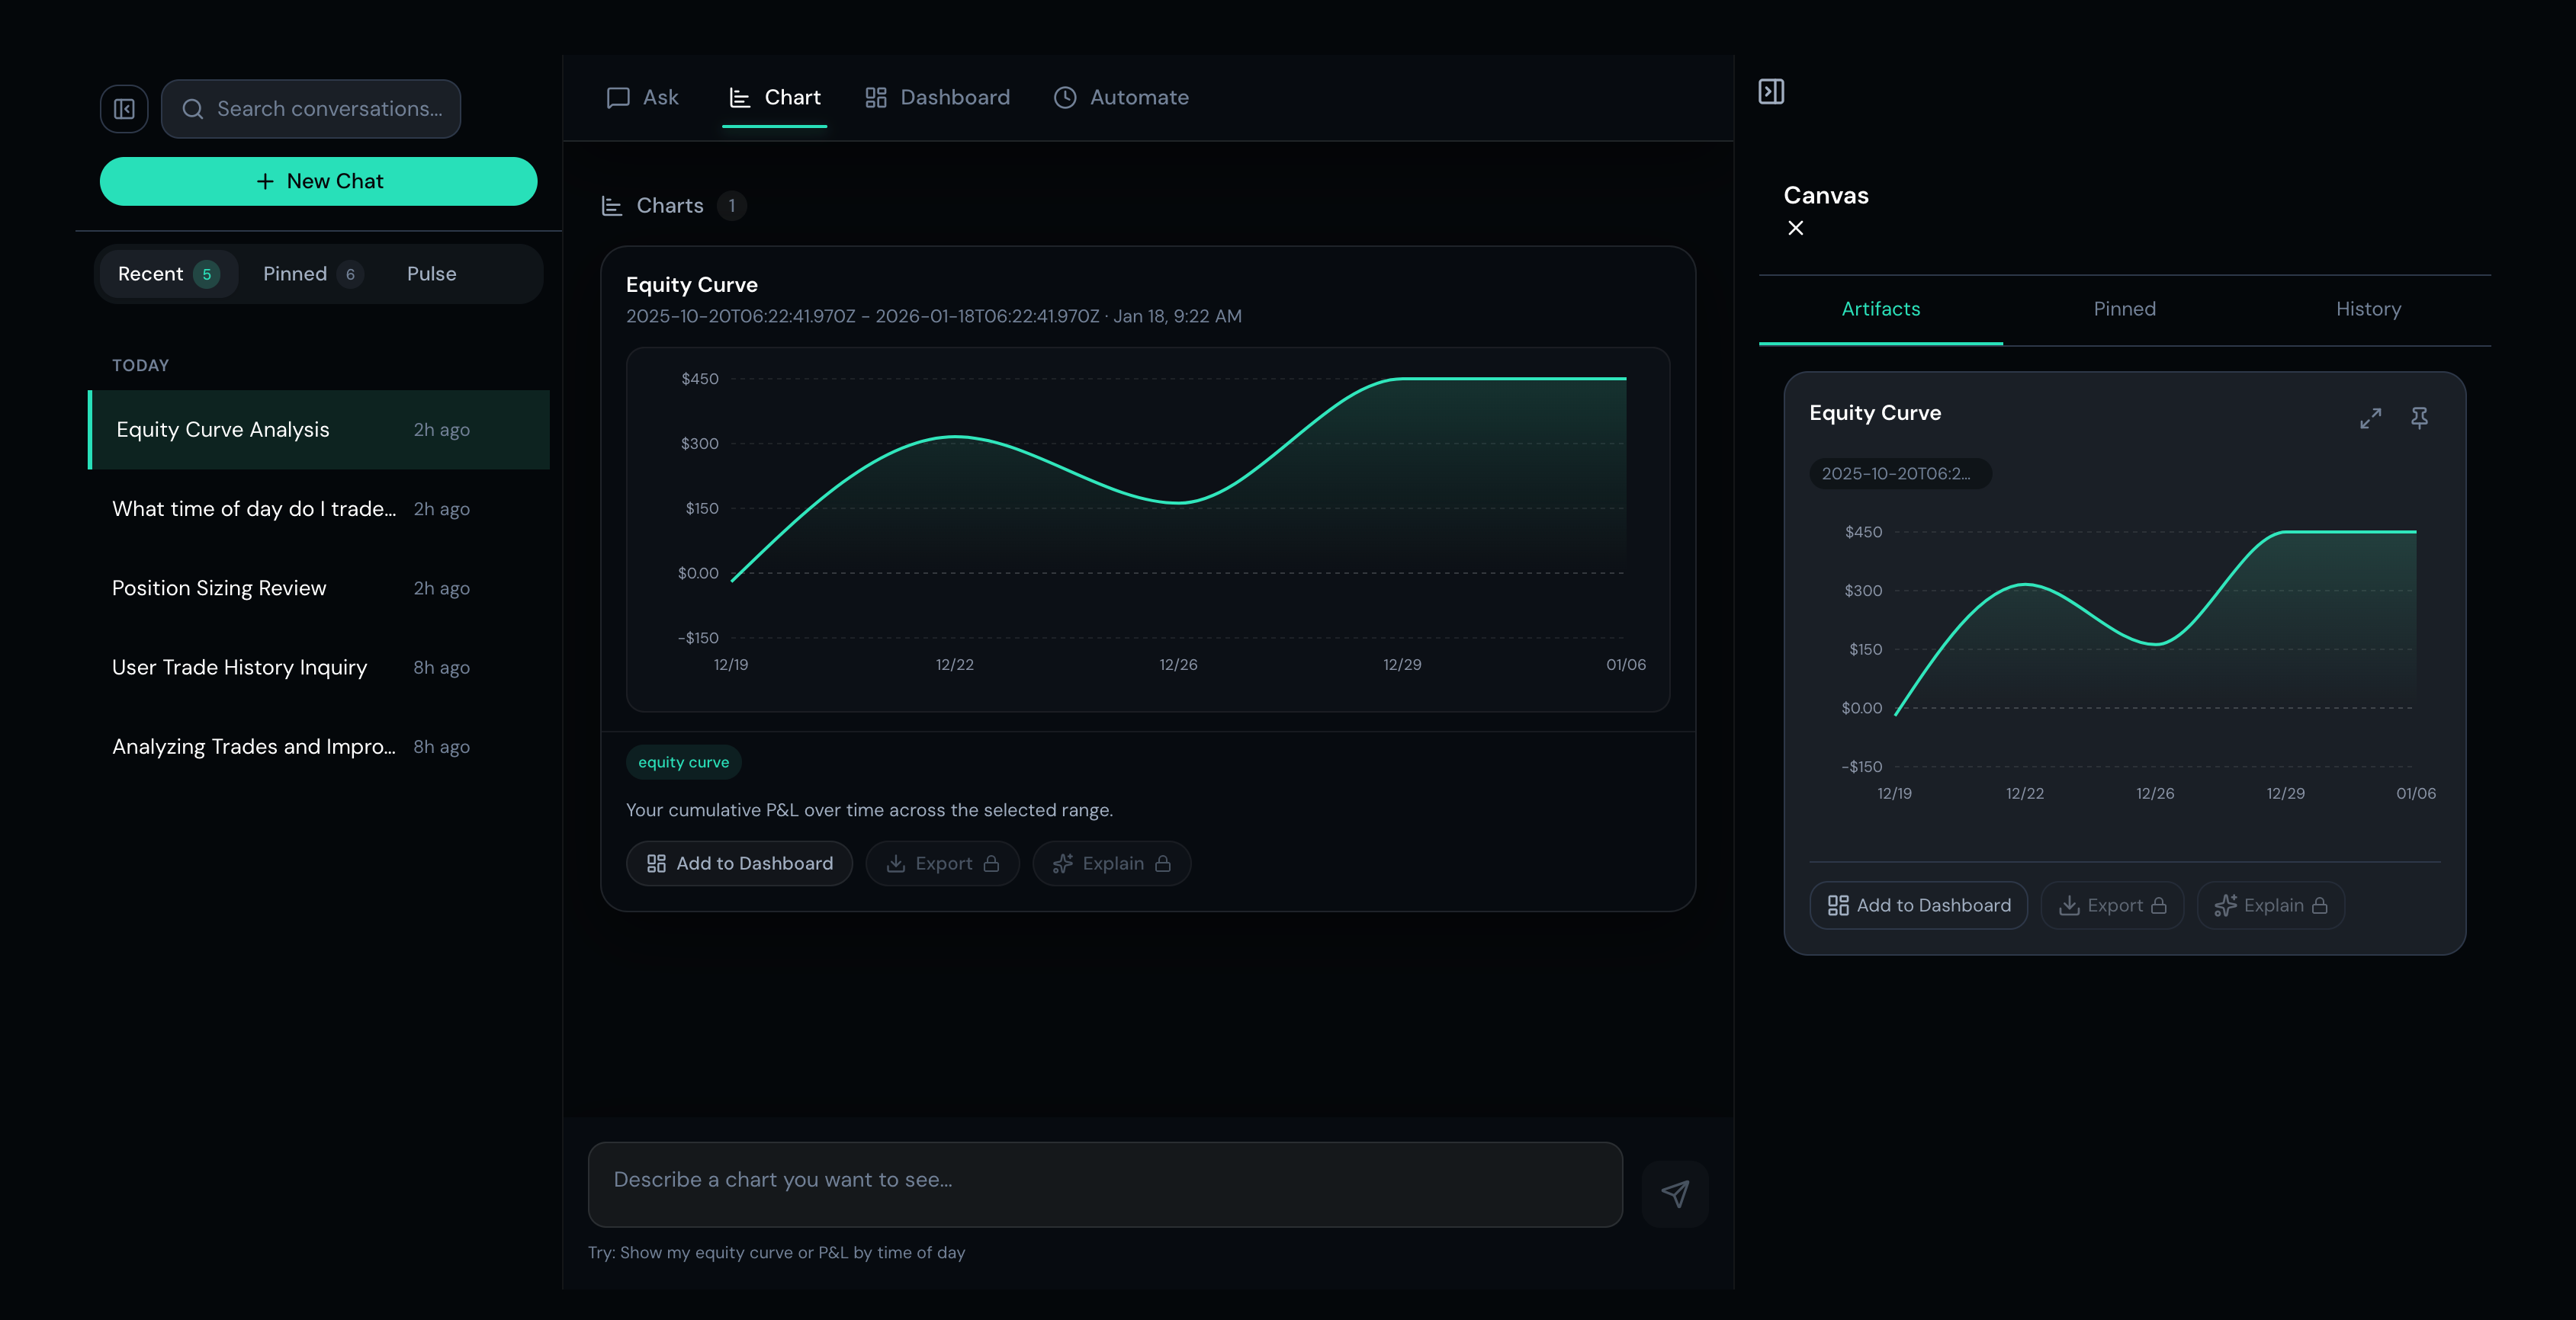Image resolution: width=2576 pixels, height=1320 pixels.
Task: Start a New Chat
Action: click(x=318, y=182)
